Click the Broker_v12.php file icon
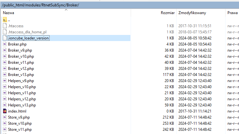The image size is (239, 134). coord(5,69)
